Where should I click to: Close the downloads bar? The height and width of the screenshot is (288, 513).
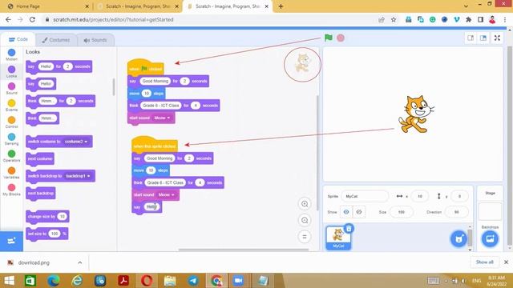pos(506,262)
